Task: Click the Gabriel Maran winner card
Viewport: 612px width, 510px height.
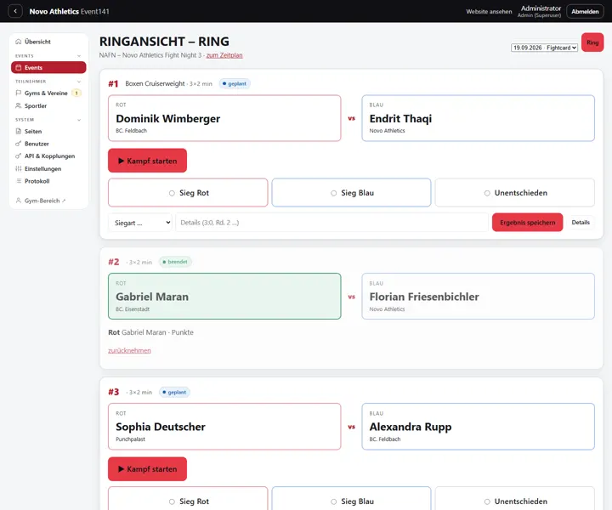Action: coord(224,296)
